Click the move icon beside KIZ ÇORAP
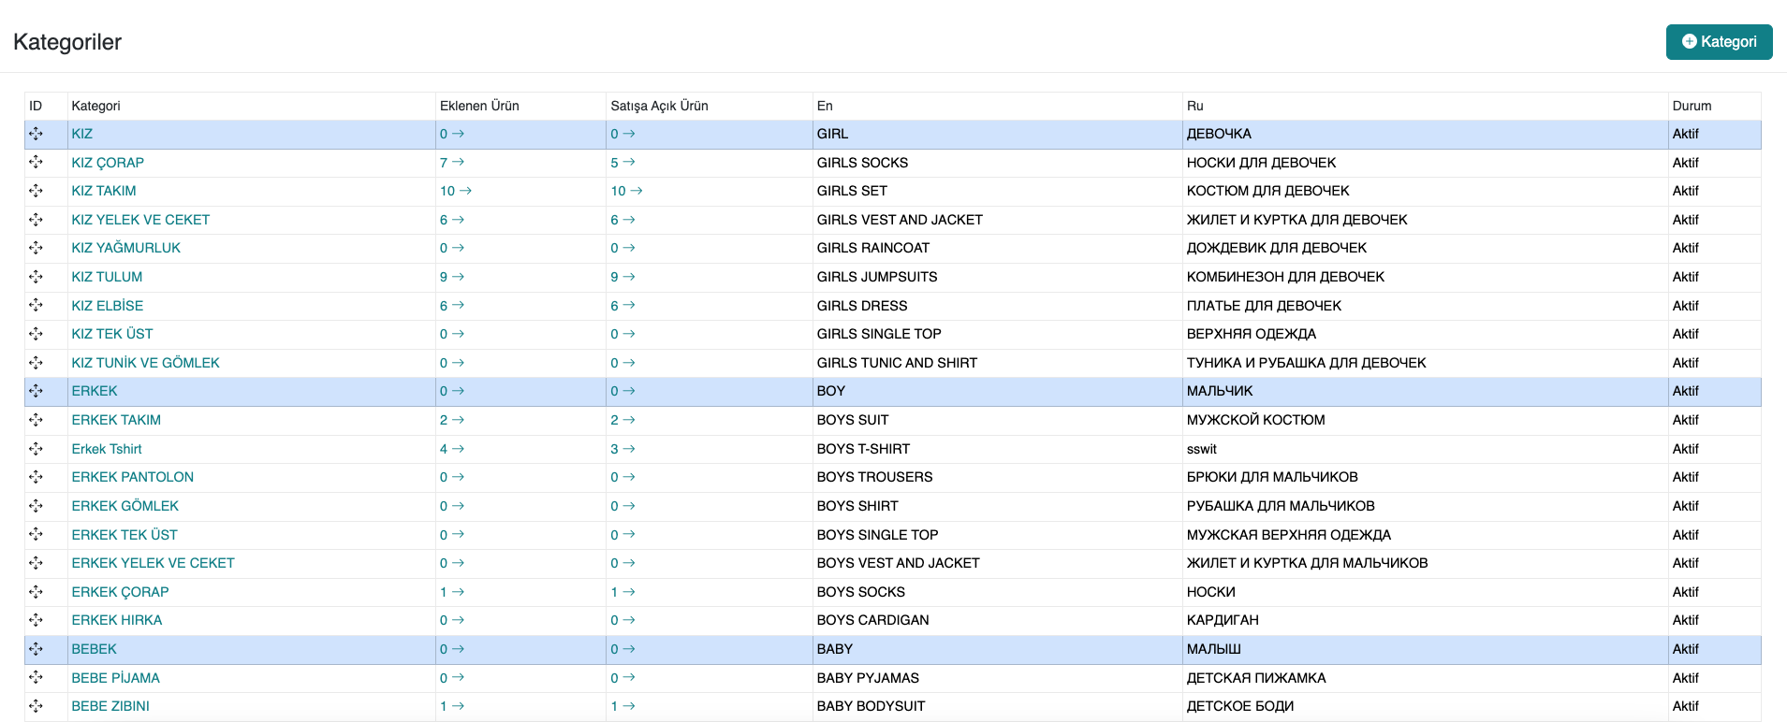Viewport: 1787px width, 722px height. (36, 163)
